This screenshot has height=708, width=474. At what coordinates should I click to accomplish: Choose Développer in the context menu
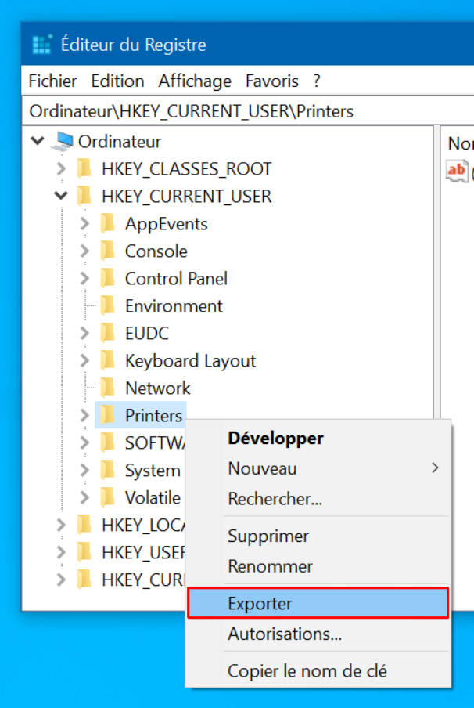click(318, 439)
